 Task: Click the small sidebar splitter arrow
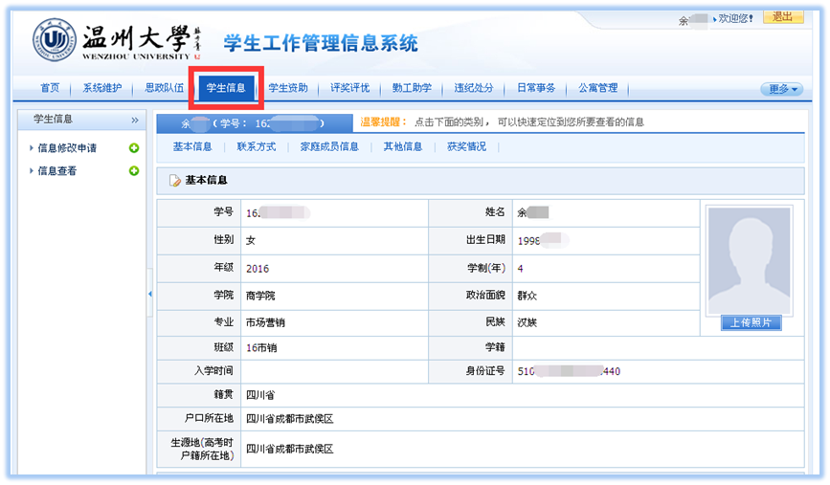coord(150,295)
